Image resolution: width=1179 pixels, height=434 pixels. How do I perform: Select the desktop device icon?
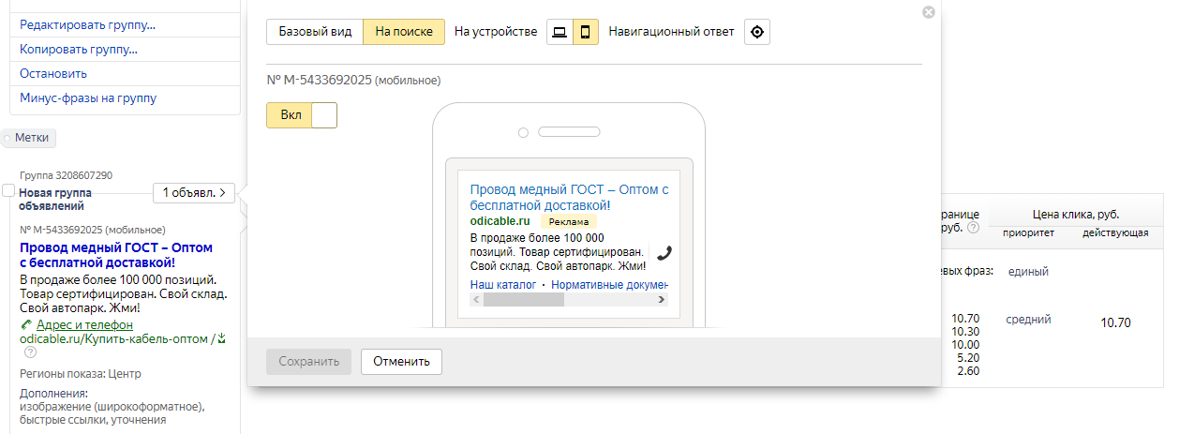click(560, 32)
